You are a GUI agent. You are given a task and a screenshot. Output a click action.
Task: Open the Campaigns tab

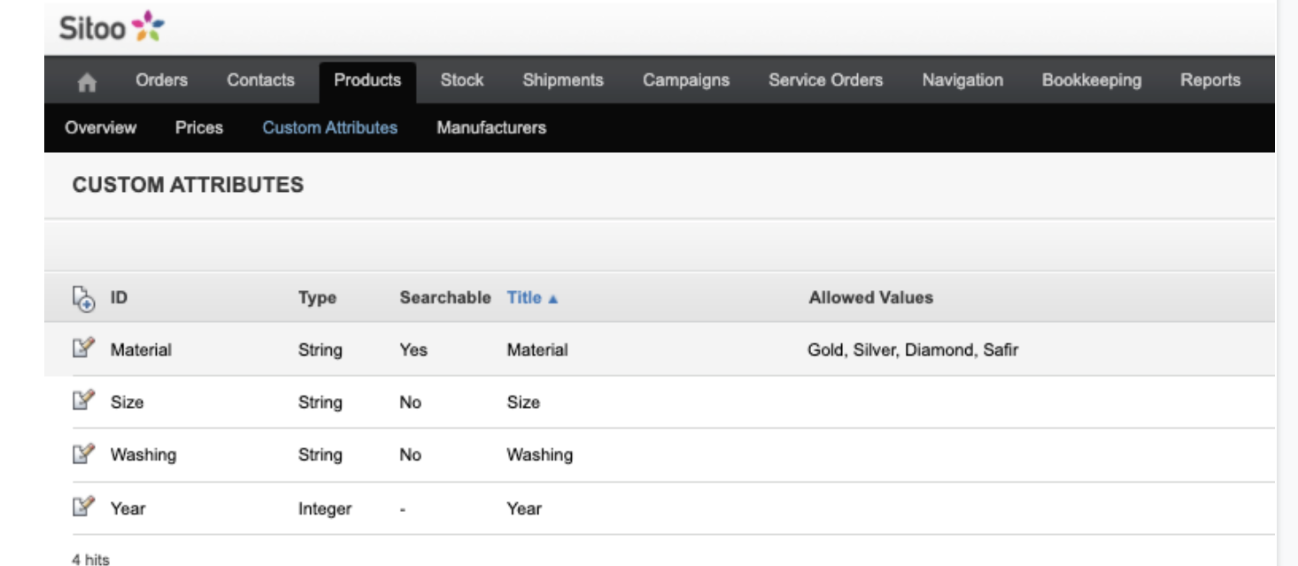pos(686,80)
